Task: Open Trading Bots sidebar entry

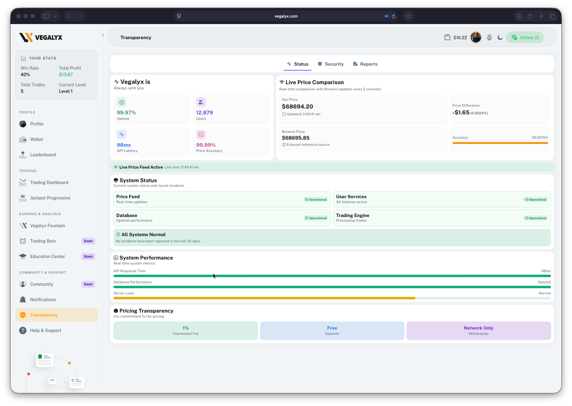Action: tap(56, 241)
